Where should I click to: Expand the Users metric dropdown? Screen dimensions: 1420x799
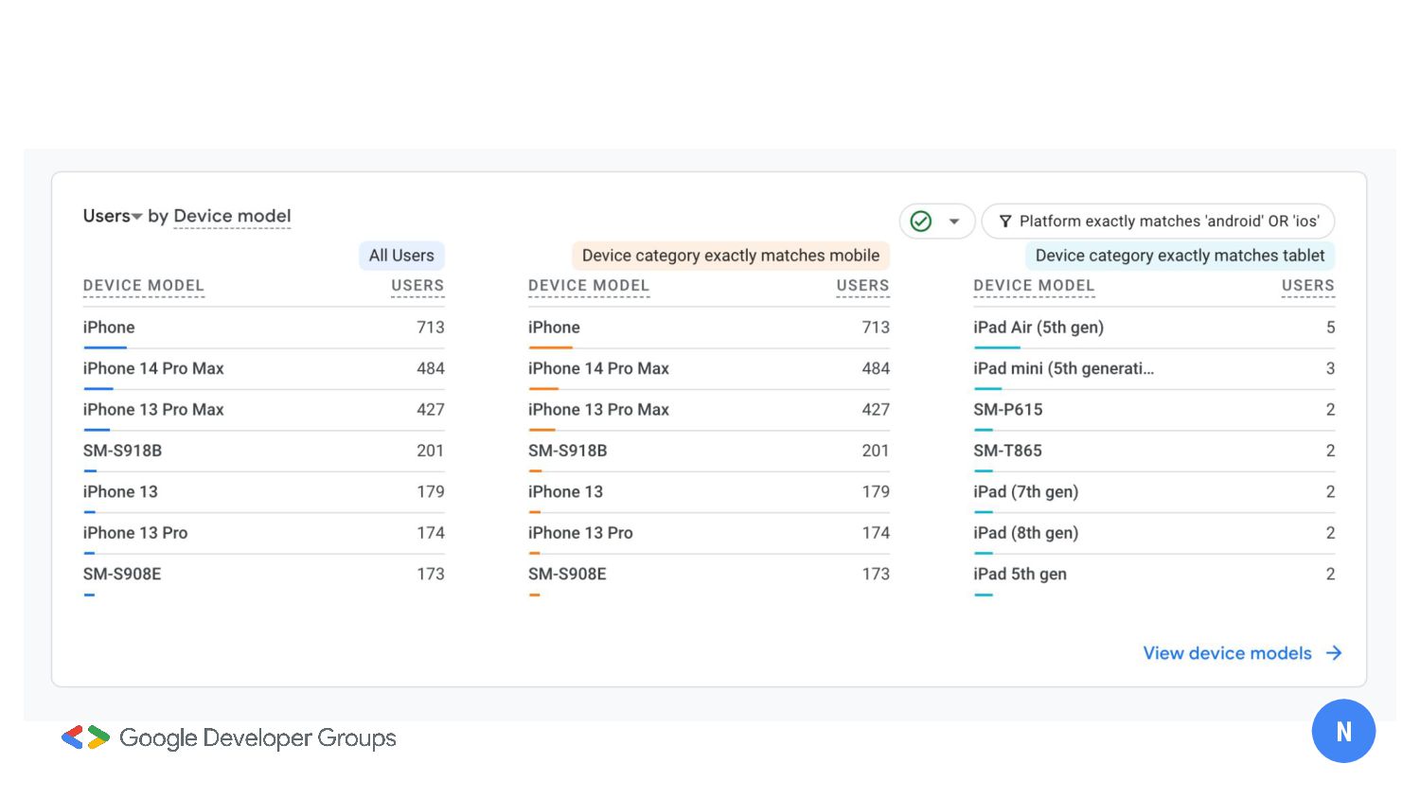click(x=112, y=216)
